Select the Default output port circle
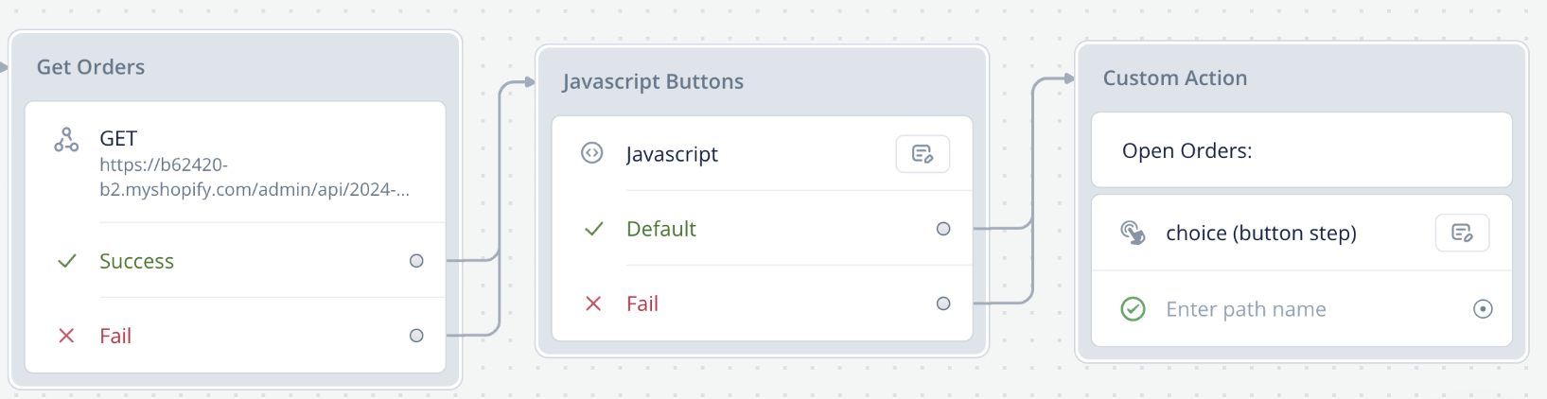1547x399 pixels. [943, 229]
